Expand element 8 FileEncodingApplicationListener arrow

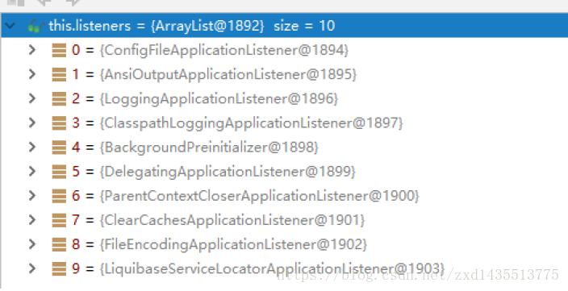32,244
